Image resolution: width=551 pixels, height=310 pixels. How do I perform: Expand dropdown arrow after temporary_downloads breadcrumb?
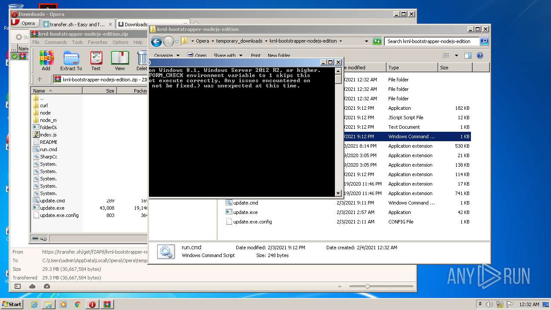pyautogui.click(x=266, y=41)
